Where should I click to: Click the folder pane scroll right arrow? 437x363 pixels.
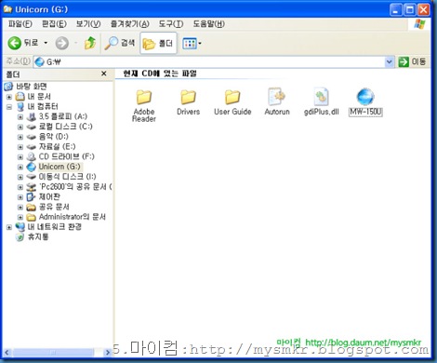click(108, 353)
